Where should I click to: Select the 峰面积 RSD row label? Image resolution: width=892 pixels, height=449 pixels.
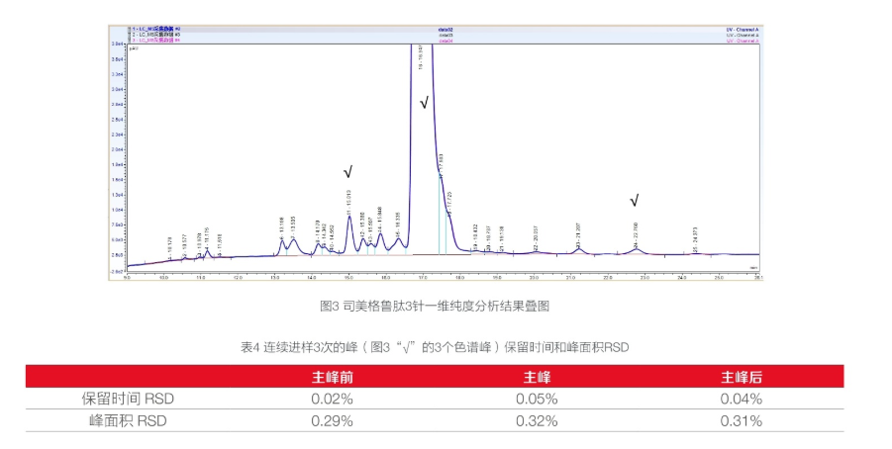(128, 421)
